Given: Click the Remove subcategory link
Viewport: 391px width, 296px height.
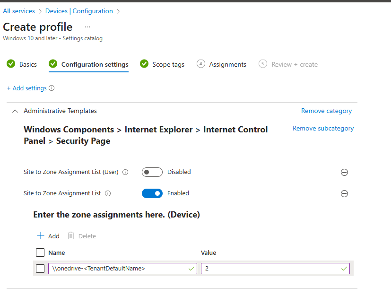Looking at the screenshot, I should [x=323, y=128].
